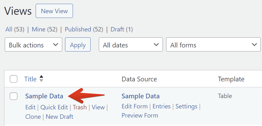Click the Title column sort arrows icon
The image size is (262, 126).
point(41,79)
